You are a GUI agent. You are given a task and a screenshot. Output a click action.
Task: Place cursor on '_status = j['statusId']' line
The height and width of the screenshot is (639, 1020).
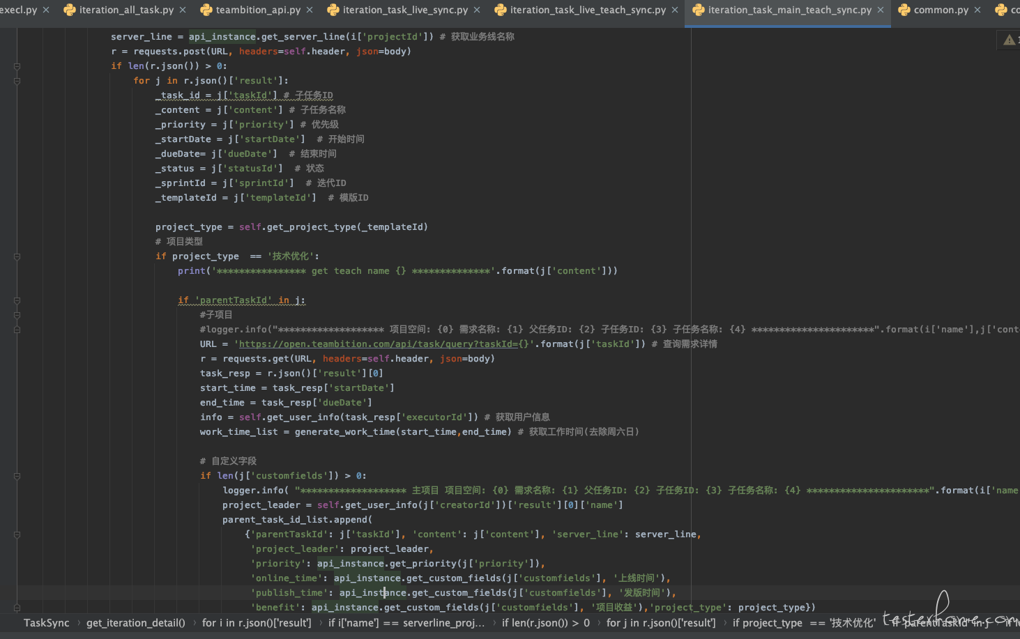coord(239,169)
